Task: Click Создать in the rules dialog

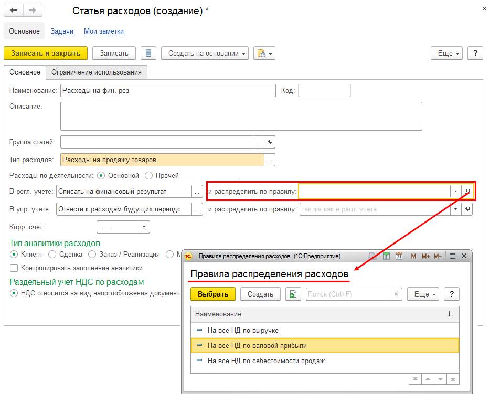Action: click(x=260, y=294)
